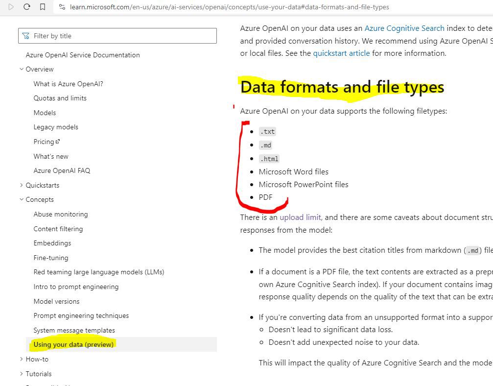493x386 pixels.
Task: Open Azure OpenAI Service Documentation
Action: pos(83,55)
